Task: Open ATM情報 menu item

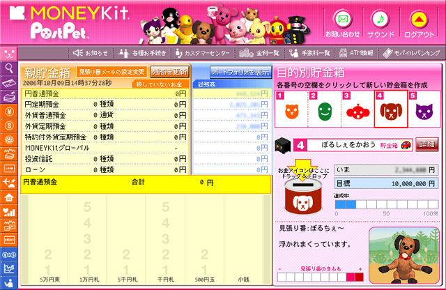Action: coord(356,53)
